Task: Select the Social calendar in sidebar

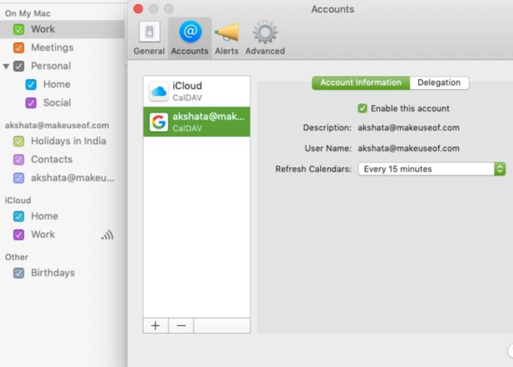Action: click(x=57, y=103)
